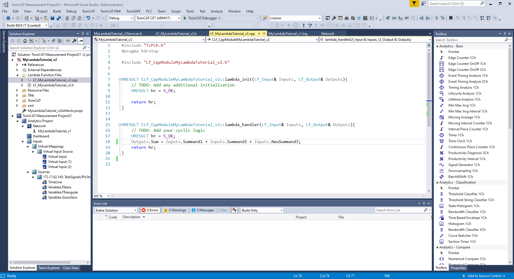Click the Save All toolbar icon
This screenshot has width=514, height=279.
(x=59, y=18)
